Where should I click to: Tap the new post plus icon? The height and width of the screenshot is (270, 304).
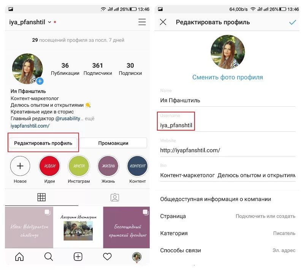(x=78, y=257)
